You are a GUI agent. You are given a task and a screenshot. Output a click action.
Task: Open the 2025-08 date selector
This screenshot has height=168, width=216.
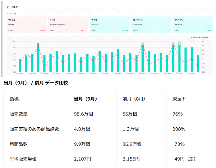[x=10, y=14]
